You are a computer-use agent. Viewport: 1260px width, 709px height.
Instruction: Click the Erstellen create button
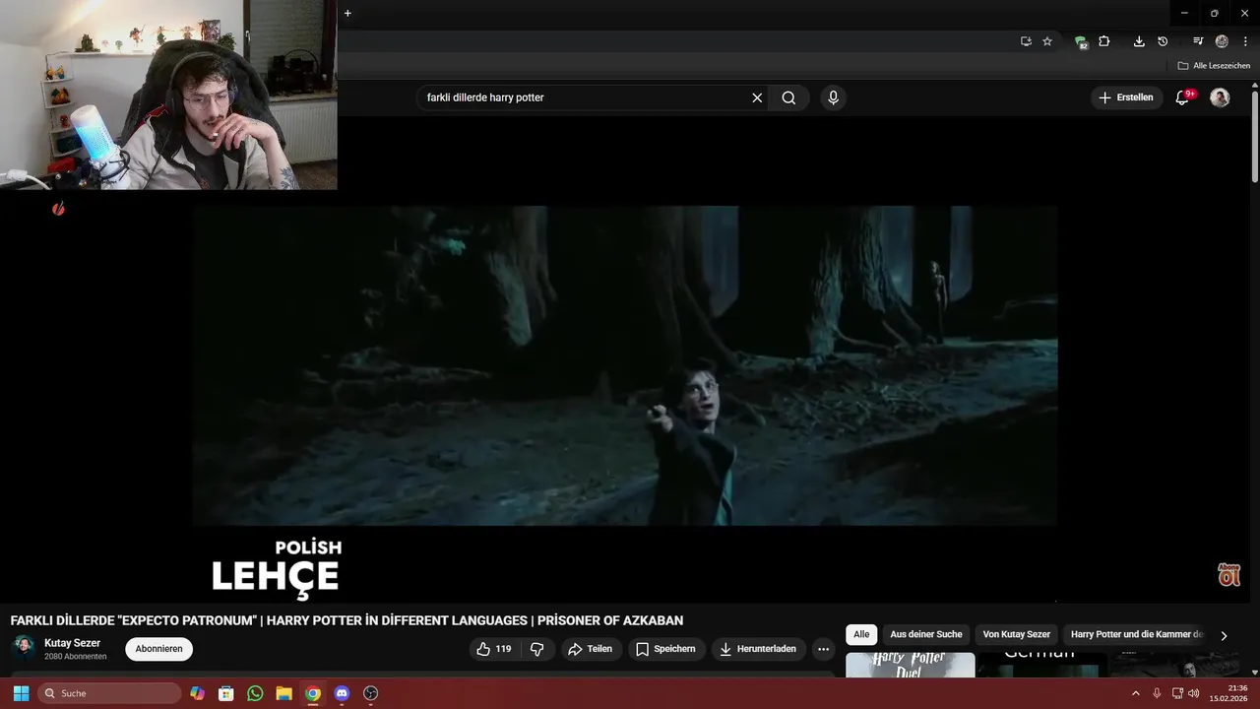(x=1125, y=97)
